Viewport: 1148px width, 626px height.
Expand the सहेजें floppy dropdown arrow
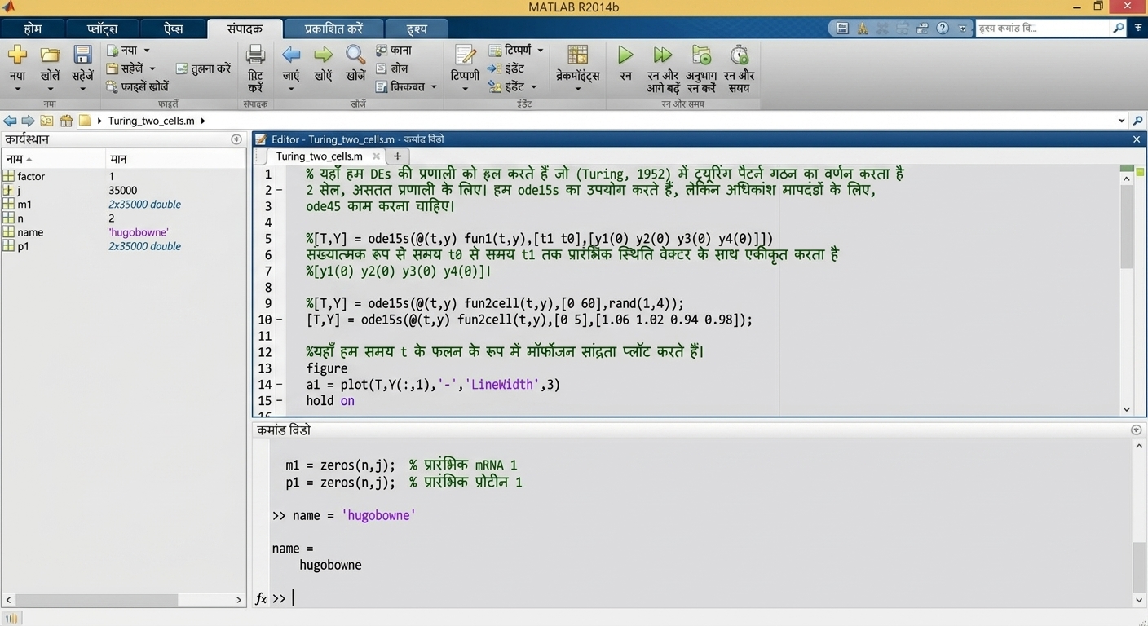82,89
